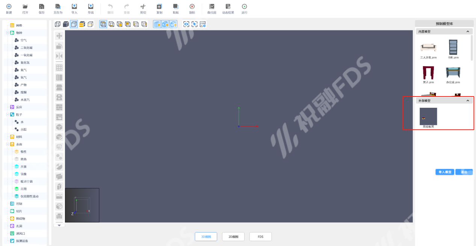Switch to the 3D视图 tab
The width and height of the screenshot is (476, 246).
point(206,237)
